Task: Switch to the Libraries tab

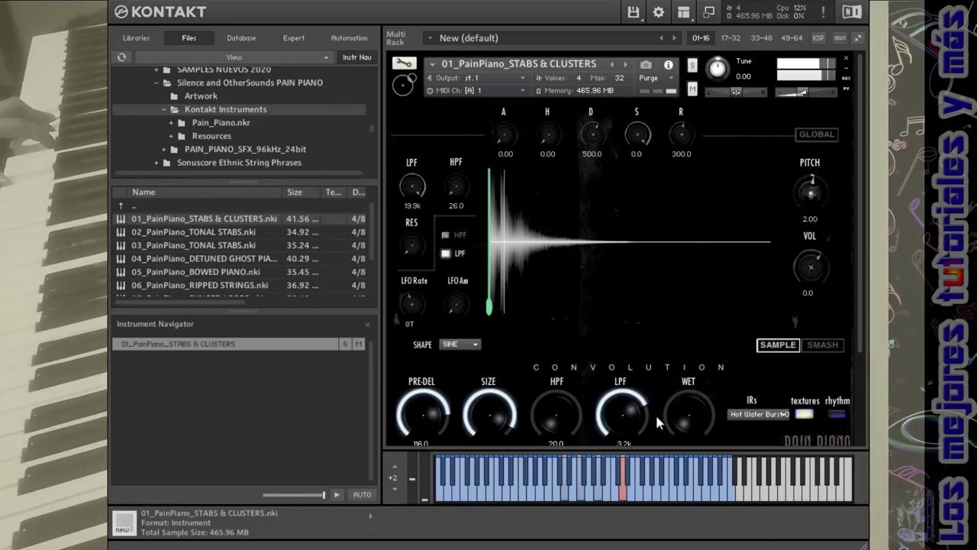Action: coord(137,38)
